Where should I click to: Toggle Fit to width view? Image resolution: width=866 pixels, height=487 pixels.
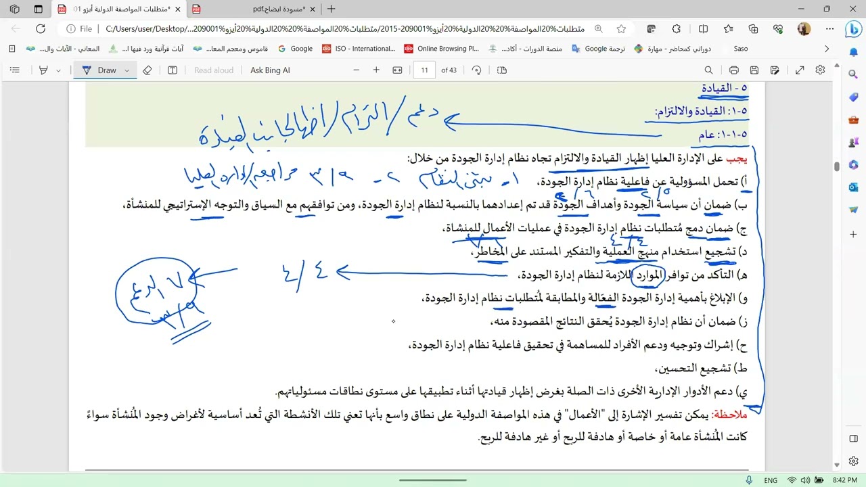(x=397, y=70)
